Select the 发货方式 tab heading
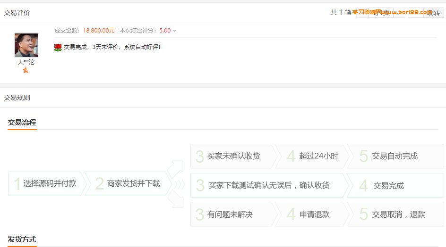Image resolution: width=446 pixels, height=247 pixels. tap(22, 239)
